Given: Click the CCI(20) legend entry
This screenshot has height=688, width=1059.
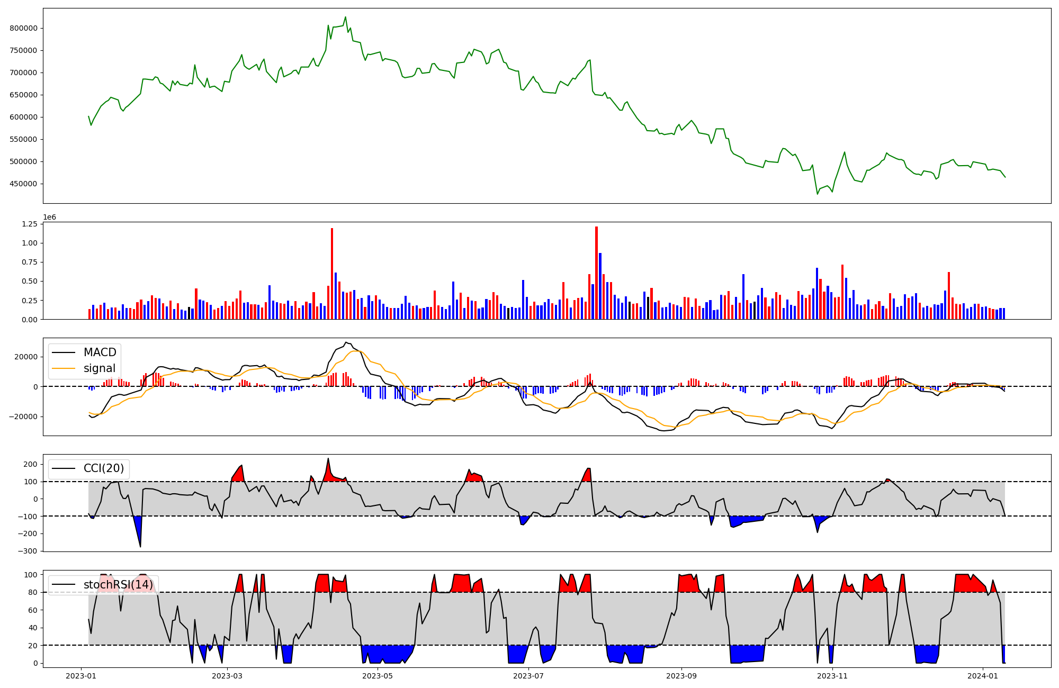Looking at the screenshot, I should (103, 468).
